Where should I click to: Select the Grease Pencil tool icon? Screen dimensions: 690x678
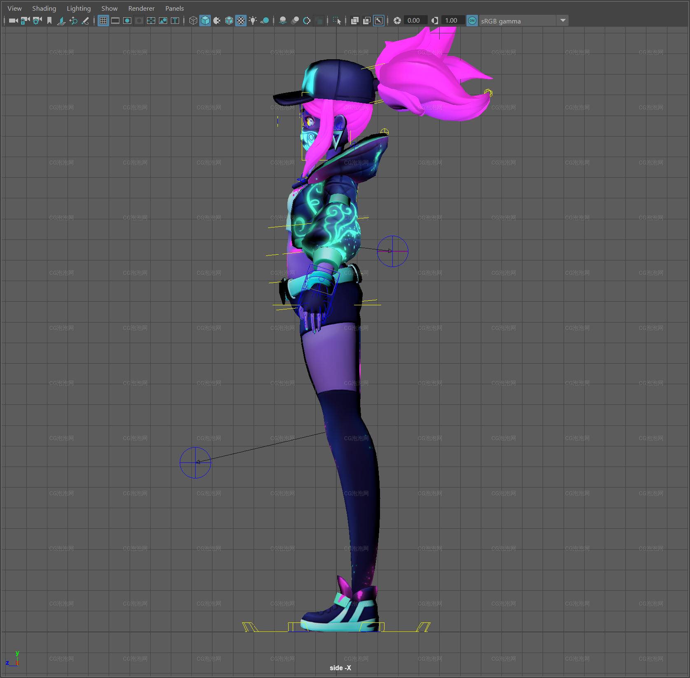point(85,21)
